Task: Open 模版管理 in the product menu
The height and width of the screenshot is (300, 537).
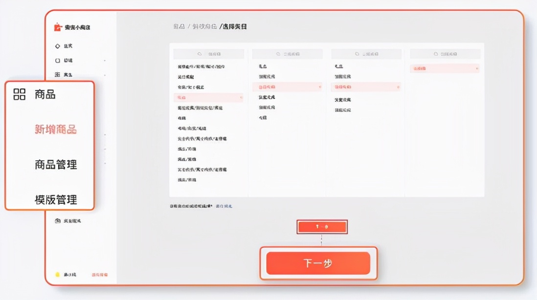Action: click(x=55, y=200)
